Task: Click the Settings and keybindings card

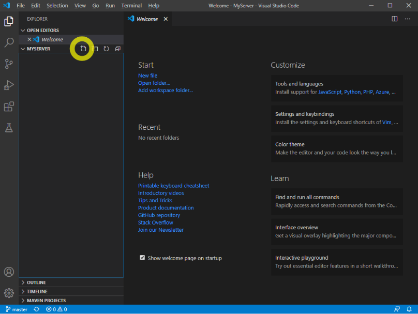Action: [x=337, y=118]
